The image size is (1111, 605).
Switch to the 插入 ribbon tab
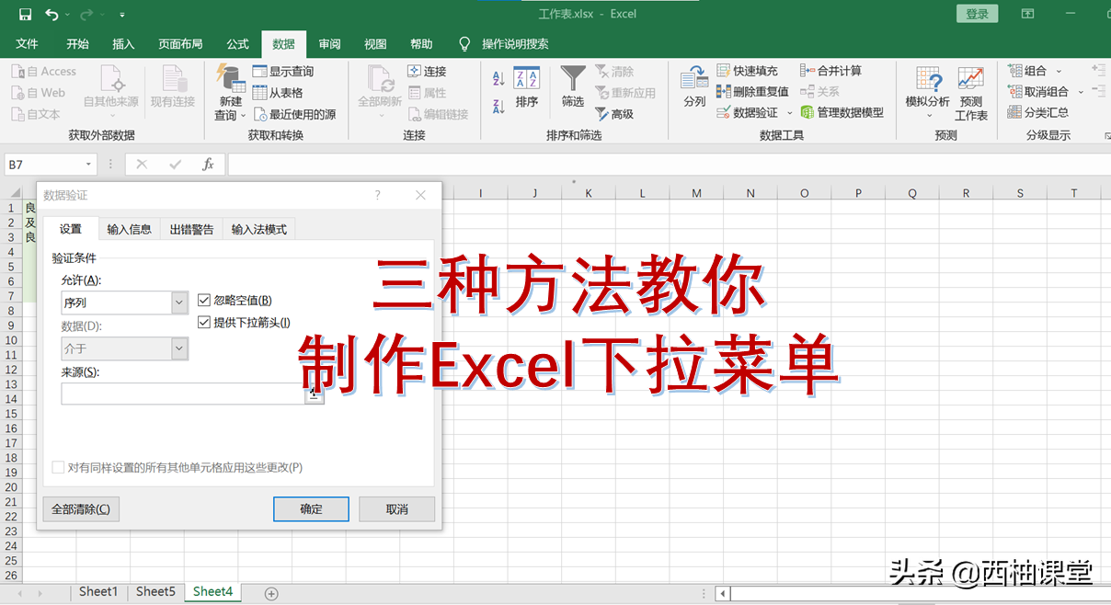[123, 44]
